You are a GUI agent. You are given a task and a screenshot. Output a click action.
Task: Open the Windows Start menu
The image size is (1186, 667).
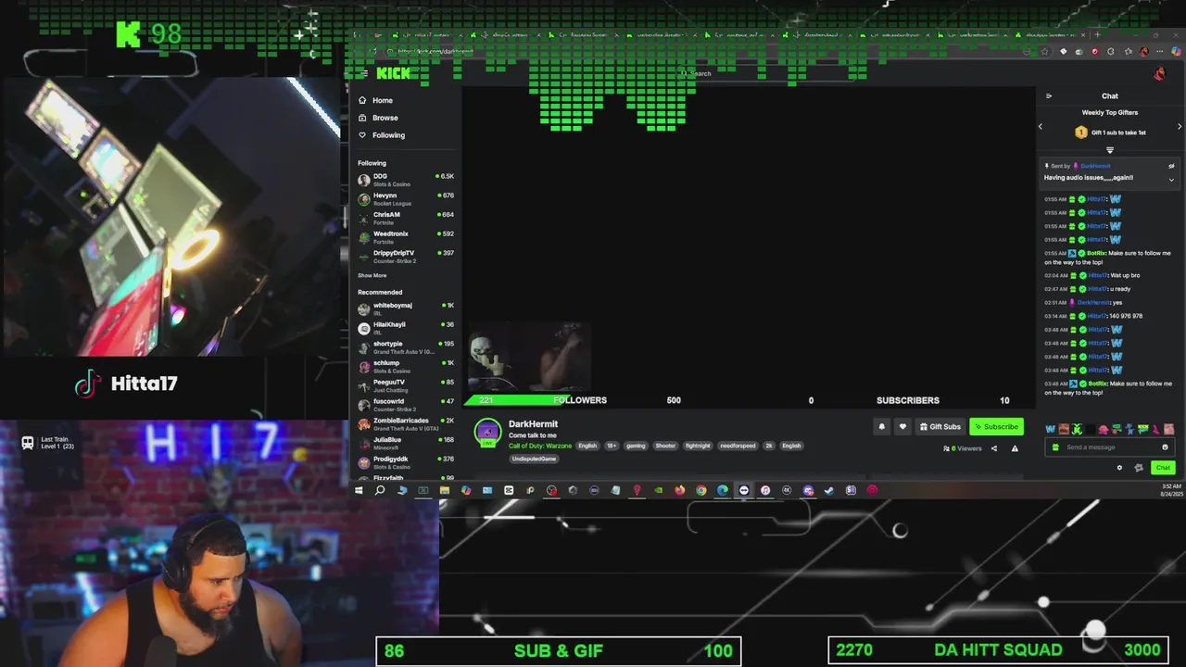[358, 490]
